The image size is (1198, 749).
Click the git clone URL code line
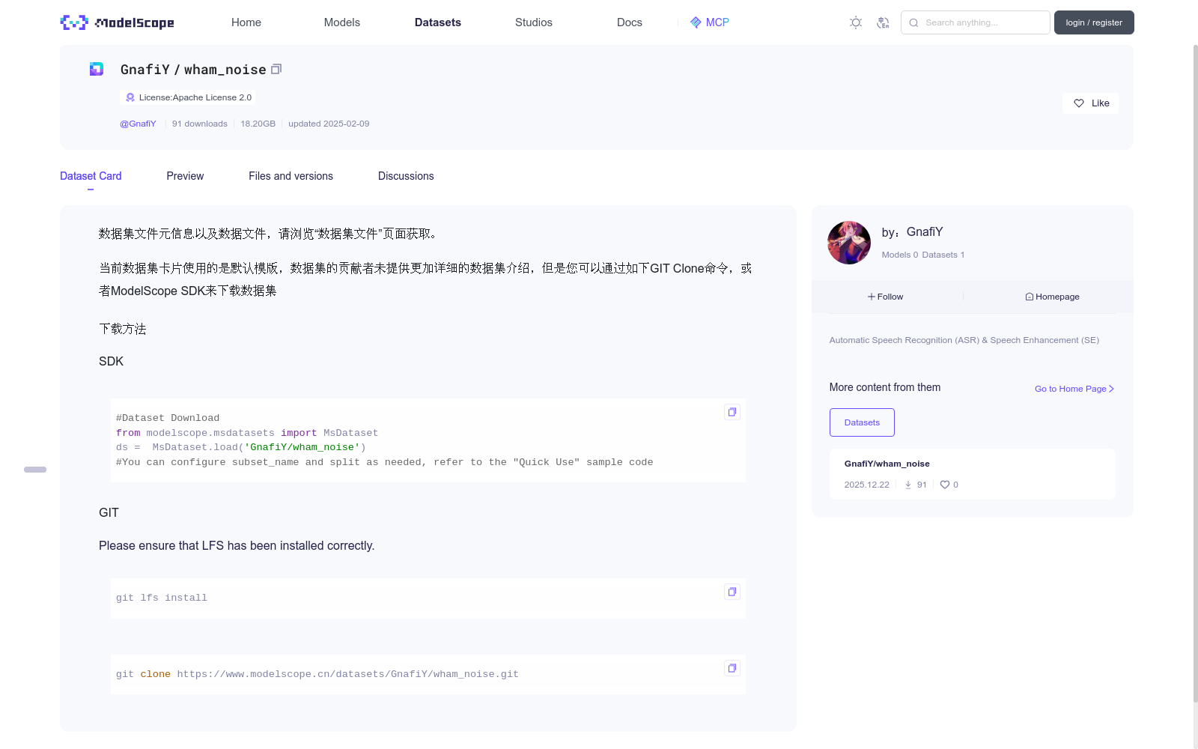pyautogui.click(x=317, y=674)
